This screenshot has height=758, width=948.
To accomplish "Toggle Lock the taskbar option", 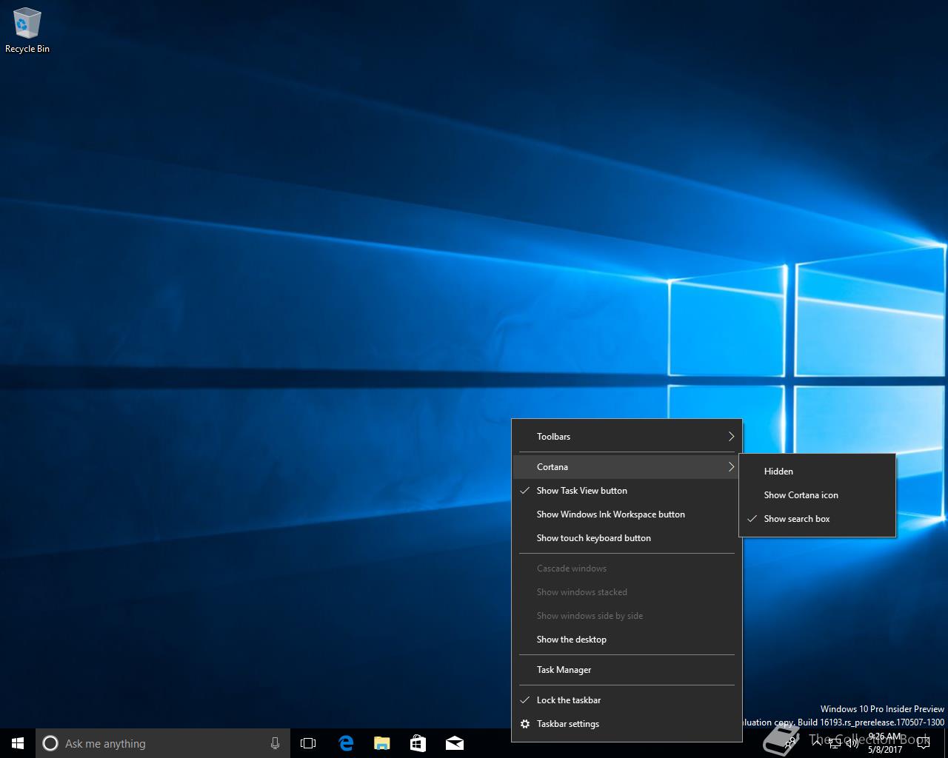I will [x=568, y=700].
